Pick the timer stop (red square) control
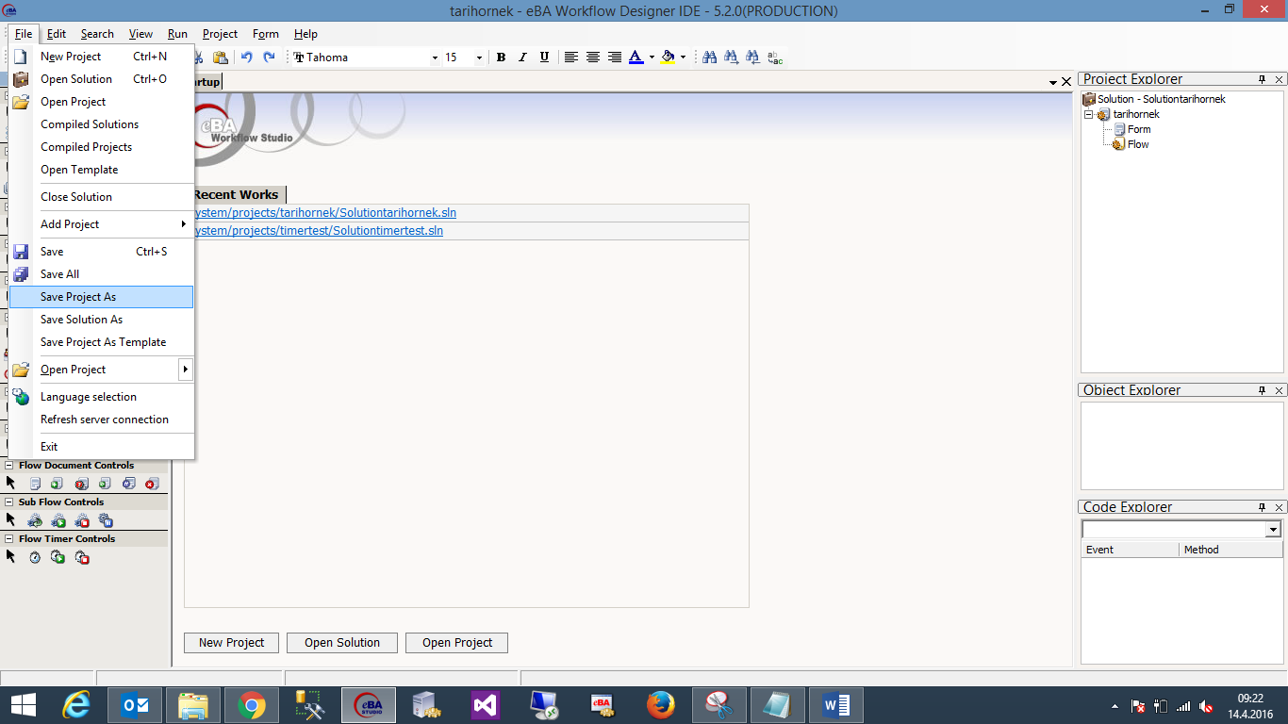 pyautogui.click(x=82, y=557)
